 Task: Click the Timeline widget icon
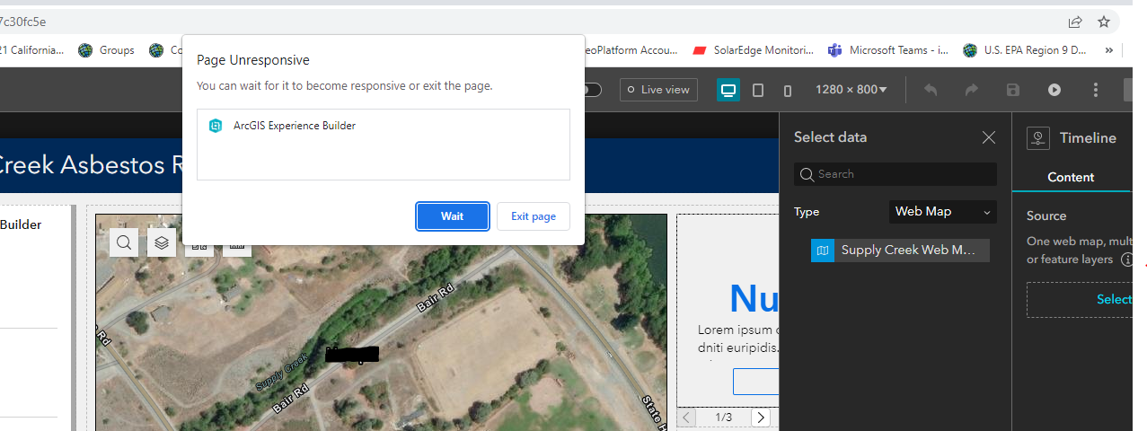[1038, 137]
